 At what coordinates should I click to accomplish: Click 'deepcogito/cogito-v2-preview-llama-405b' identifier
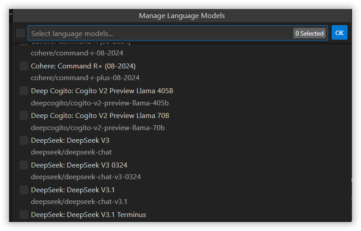pos(100,103)
